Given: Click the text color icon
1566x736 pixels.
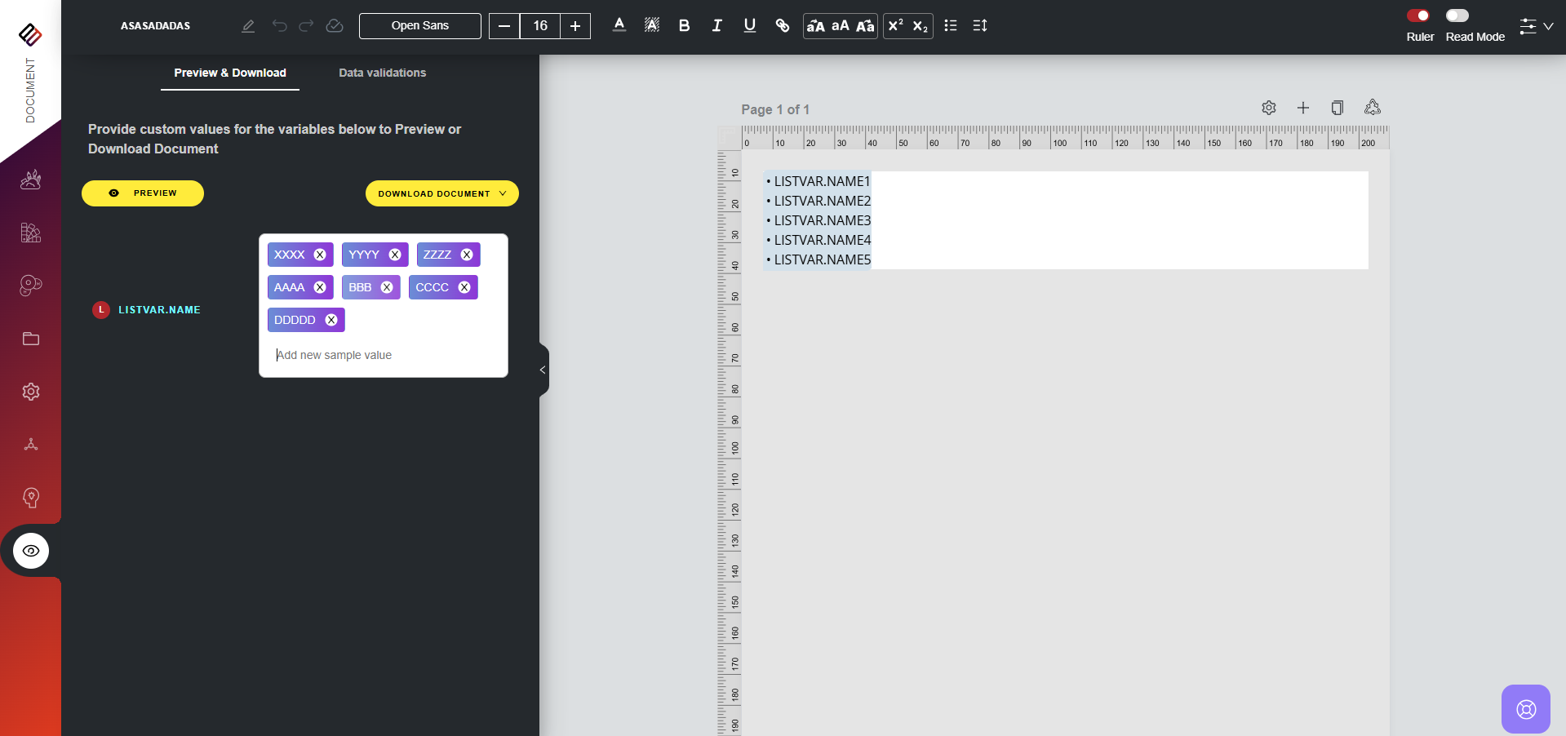Looking at the screenshot, I should pyautogui.click(x=619, y=26).
